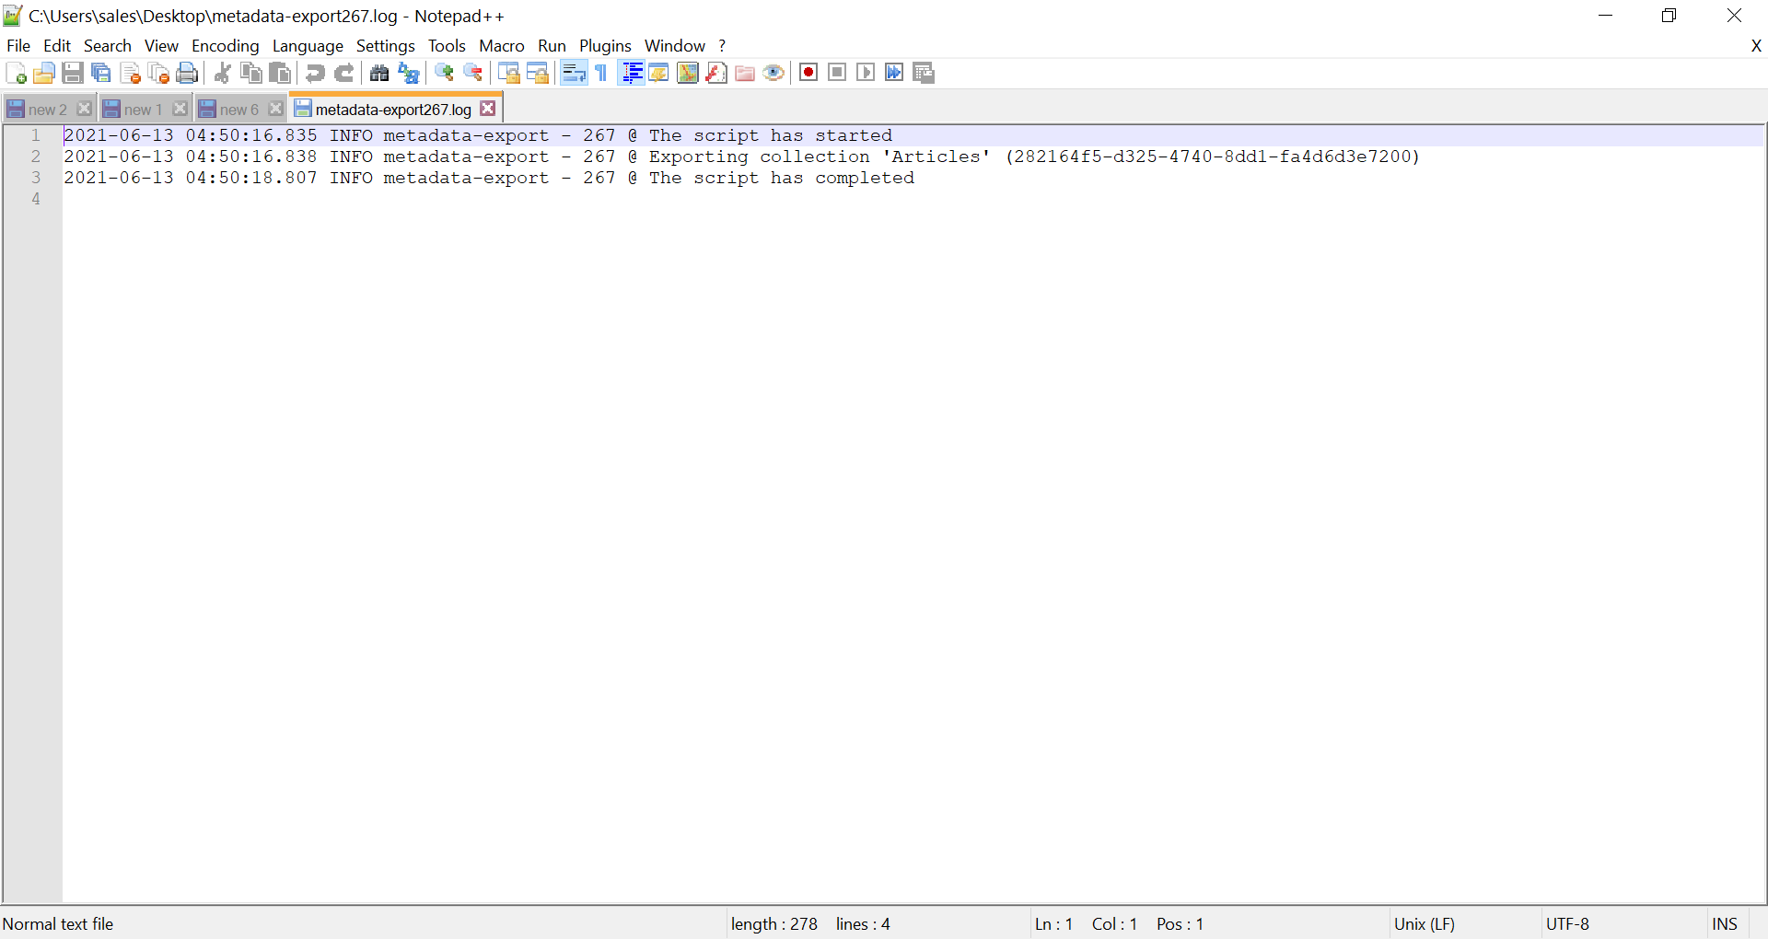This screenshot has width=1768, height=939.
Task: Click the Save All documents icon
Action: point(101,73)
